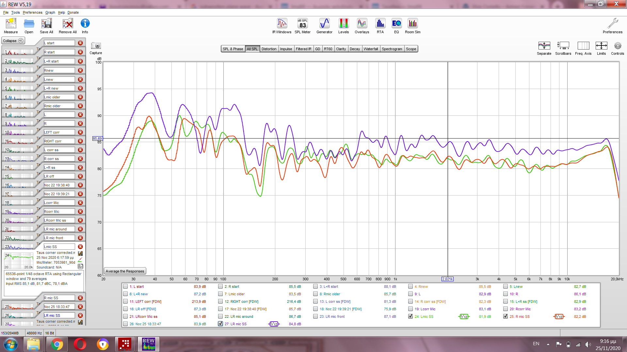The height and width of the screenshot is (352, 627).
Task: Edit the LR mic SS name field
Action: click(x=59, y=315)
